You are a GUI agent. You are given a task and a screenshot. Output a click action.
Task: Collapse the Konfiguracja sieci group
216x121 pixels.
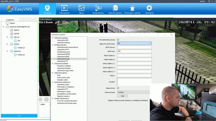click(53, 45)
